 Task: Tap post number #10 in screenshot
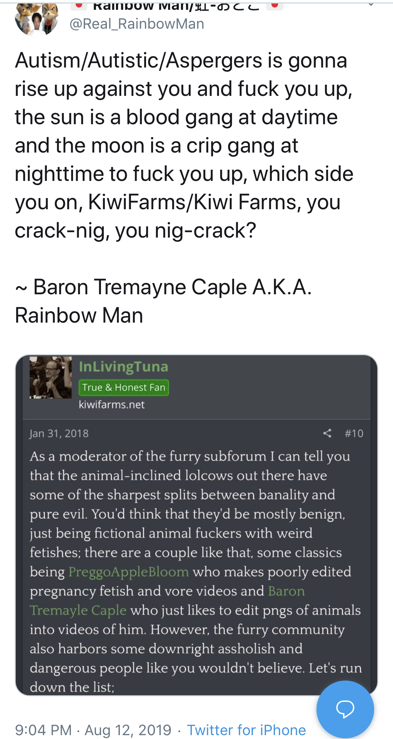[x=354, y=434]
